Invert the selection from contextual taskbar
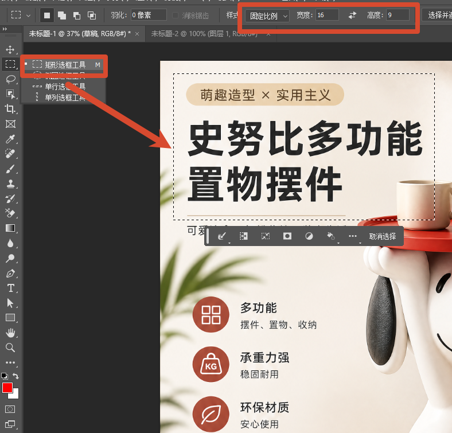This screenshot has width=452, height=433. (244, 236)
